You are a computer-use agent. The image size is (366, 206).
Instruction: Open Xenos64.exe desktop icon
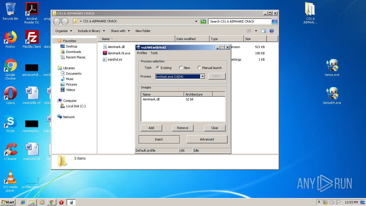point(332,96)
